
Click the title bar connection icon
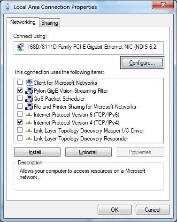tap(8, 7)
